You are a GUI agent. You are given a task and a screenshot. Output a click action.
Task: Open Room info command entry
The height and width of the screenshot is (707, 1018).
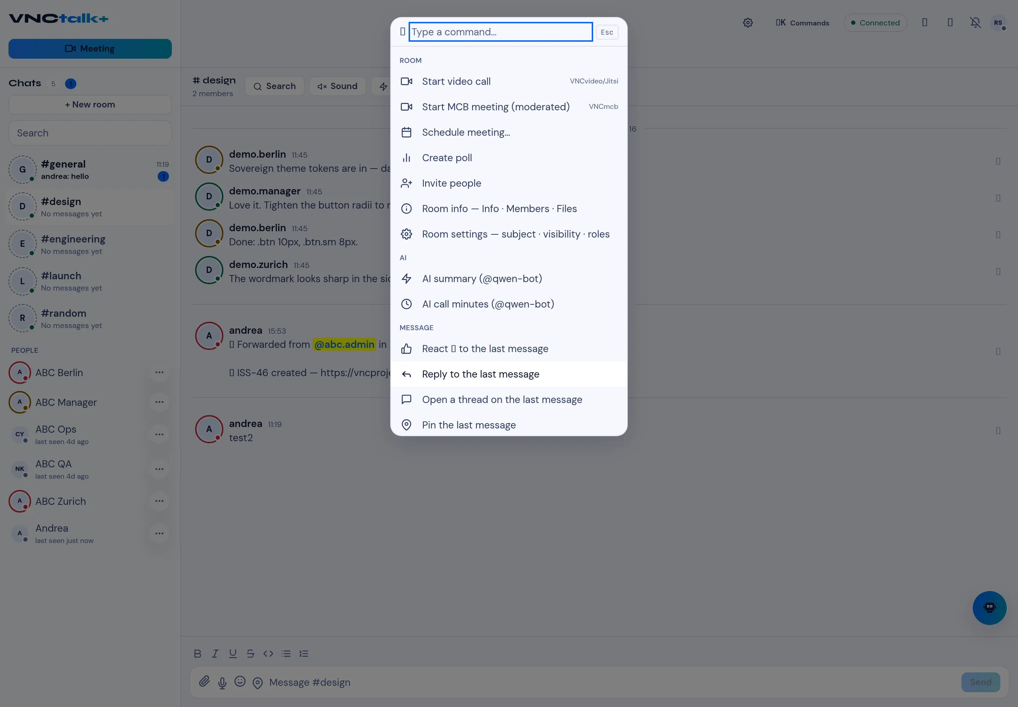(509, 209)
